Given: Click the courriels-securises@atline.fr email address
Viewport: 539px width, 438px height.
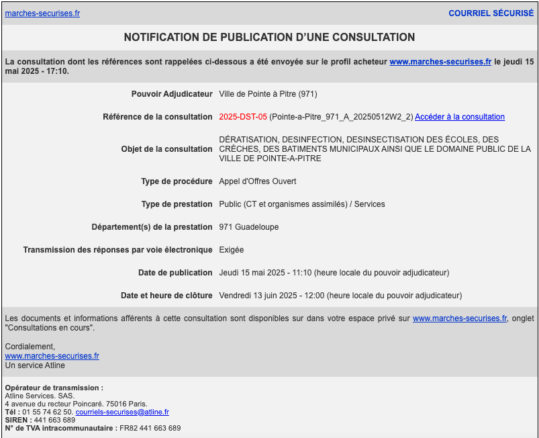Looking at the screenshot, I should coord(122,412).
